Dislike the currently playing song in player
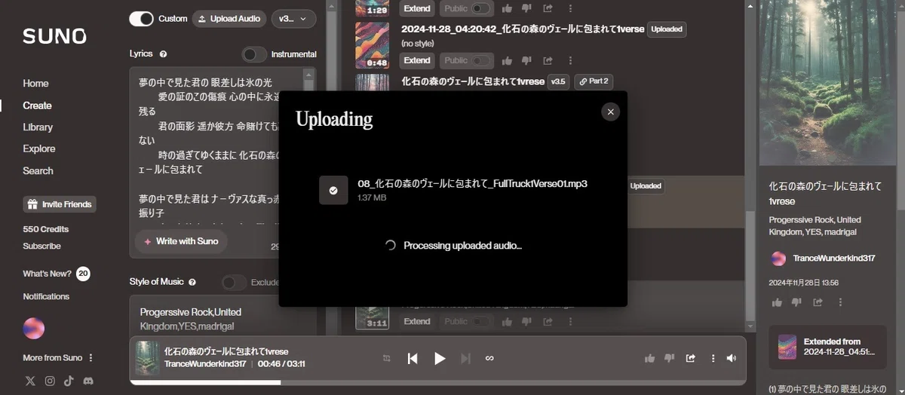 [x=670, y=359]
